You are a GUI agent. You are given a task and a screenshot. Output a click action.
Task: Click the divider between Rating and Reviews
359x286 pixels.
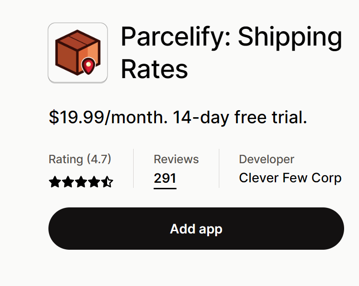click(x=133, y=168)
